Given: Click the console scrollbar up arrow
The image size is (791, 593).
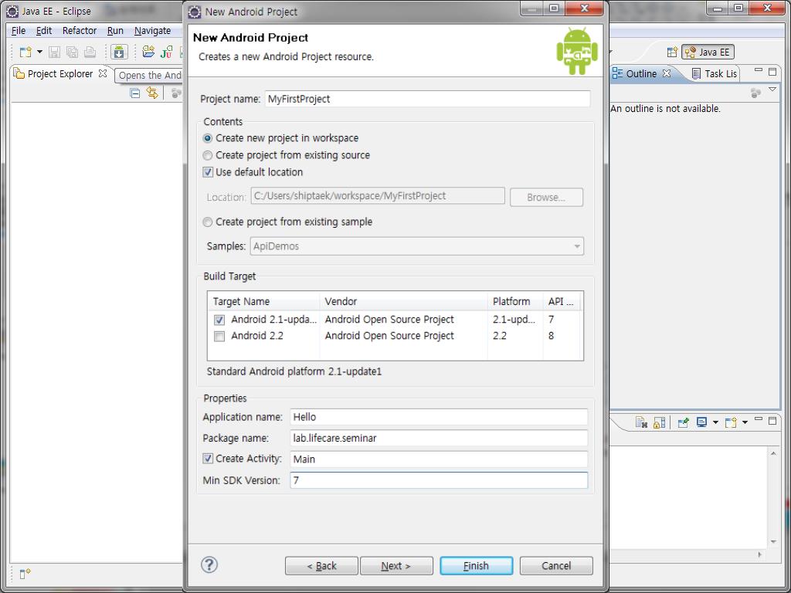Looking at the screenshot, I should coord(773,454).
